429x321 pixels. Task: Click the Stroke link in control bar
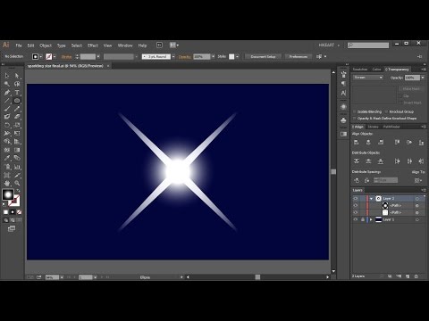coord(66,57)
